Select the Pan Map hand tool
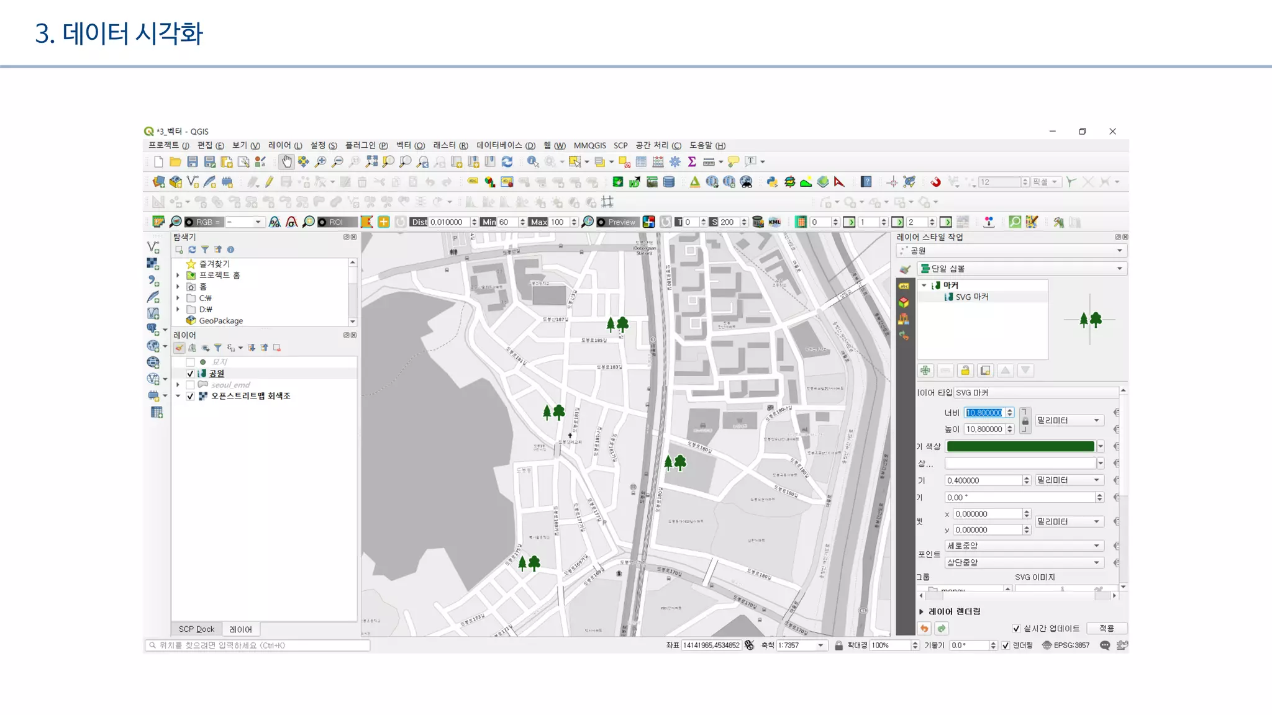This screenshot has width=1272, height=715. pyautogui.click(x=286, y=162)
